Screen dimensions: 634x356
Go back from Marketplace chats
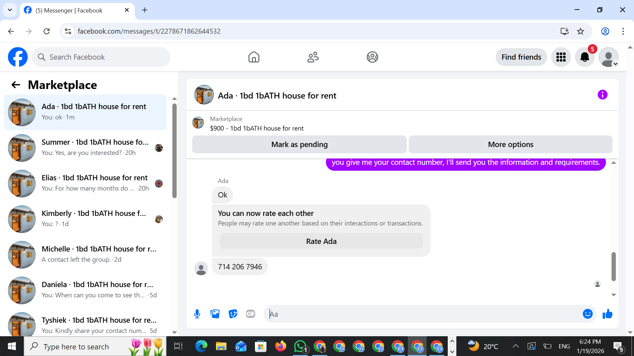(16, 85)
